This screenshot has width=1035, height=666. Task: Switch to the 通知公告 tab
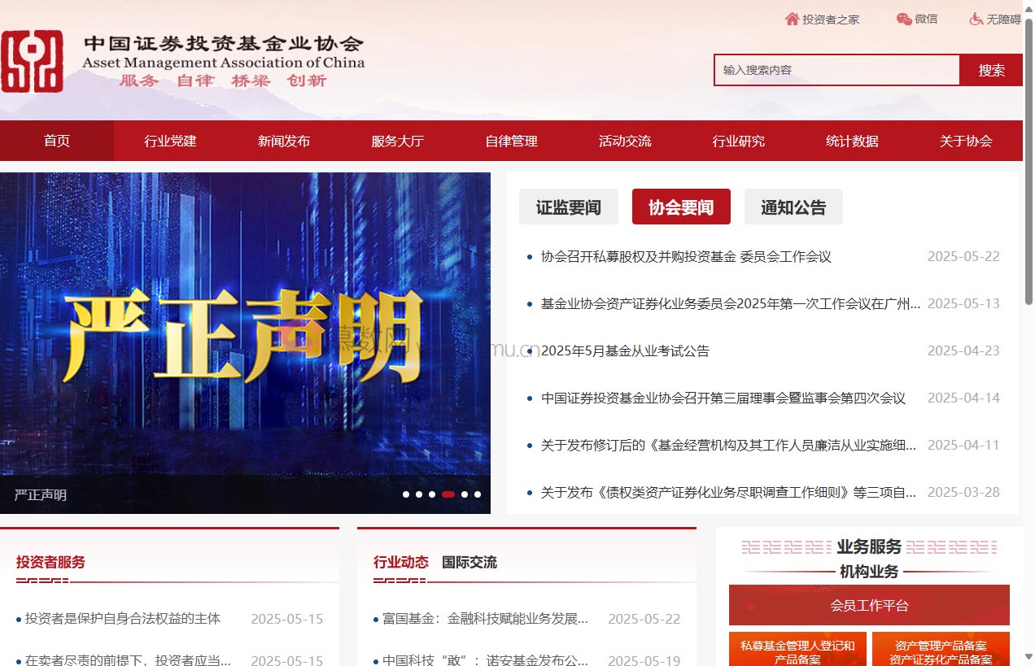pyautogui.click(x=793, y=207)
